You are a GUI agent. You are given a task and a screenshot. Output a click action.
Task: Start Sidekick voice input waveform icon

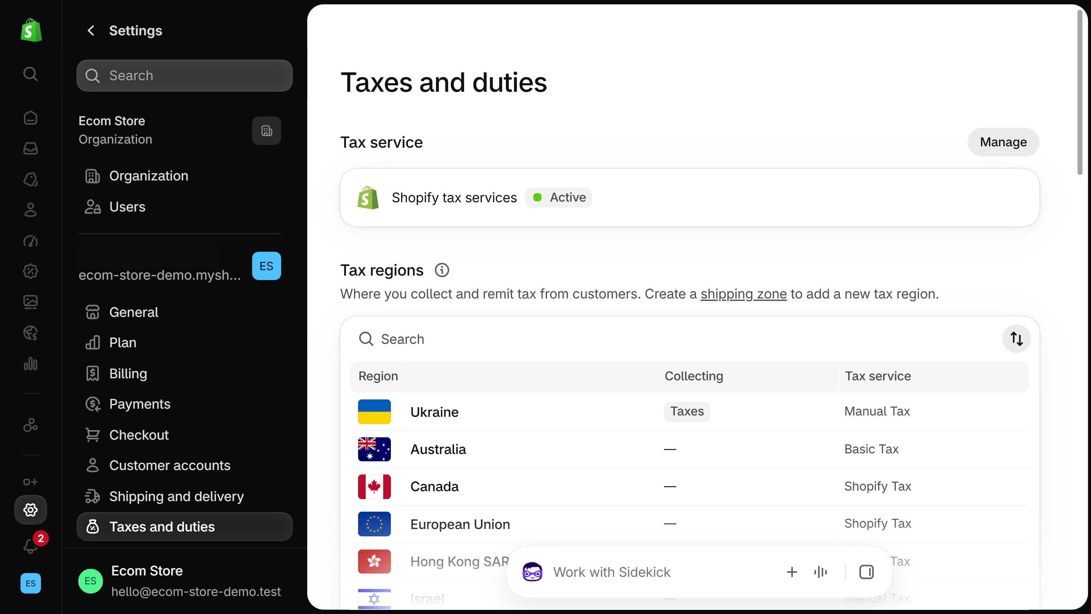click(820, 572)
